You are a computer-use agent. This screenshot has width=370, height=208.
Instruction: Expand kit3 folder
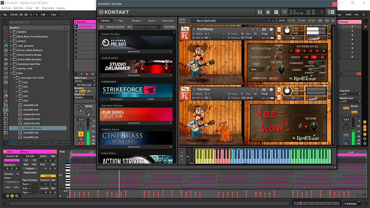click(x=17, y=92)
